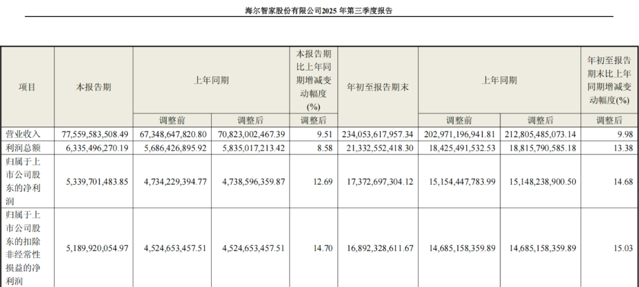Click the report title 海尔智家股份有限公司2025年第三季度报告

(x=319, y=11)
